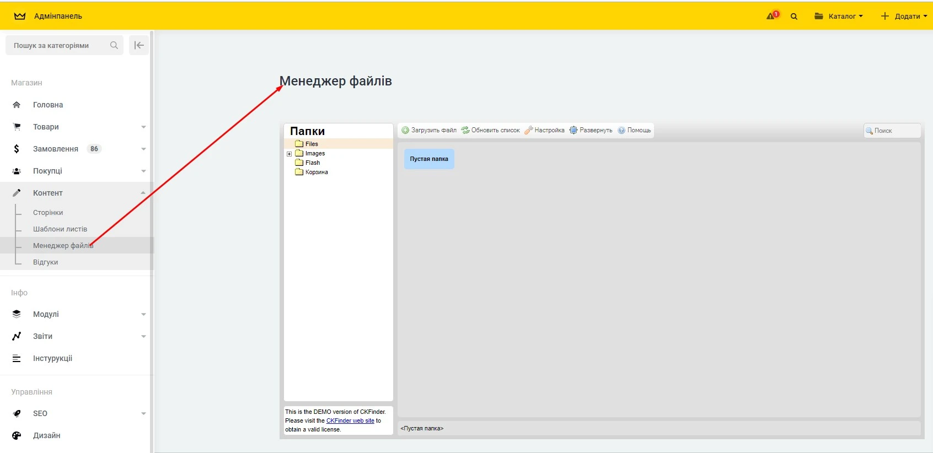Viewport: 933px width, 453px height.
Task: Click the crown logo in the header
Action: 20,16
